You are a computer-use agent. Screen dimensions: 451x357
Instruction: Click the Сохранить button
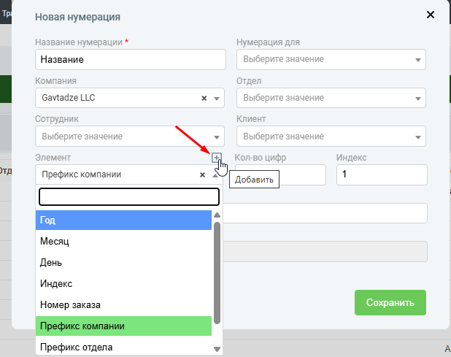click(x=390, y=302)
